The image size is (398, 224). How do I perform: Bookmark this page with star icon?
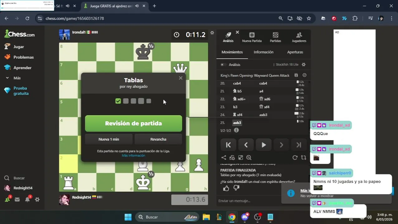pos(309,18)
